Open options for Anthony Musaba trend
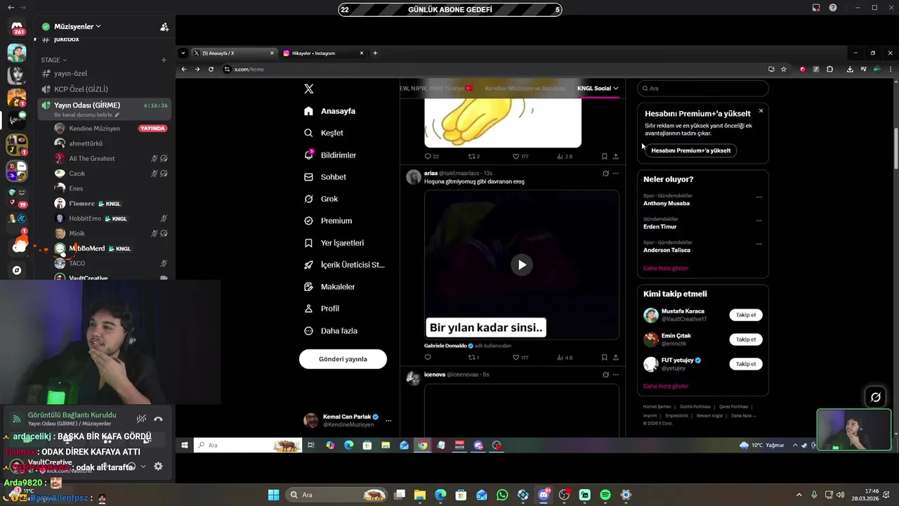Viewport: 899px width, 506px height. coord(759,197)
